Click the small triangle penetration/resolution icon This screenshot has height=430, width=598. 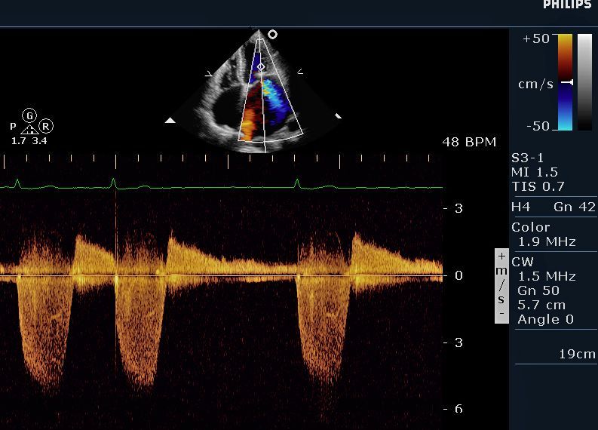(29, 129)
